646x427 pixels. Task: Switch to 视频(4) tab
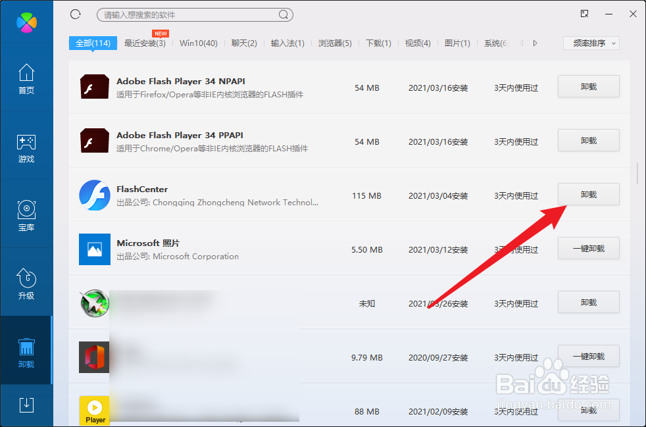point(418,43)
